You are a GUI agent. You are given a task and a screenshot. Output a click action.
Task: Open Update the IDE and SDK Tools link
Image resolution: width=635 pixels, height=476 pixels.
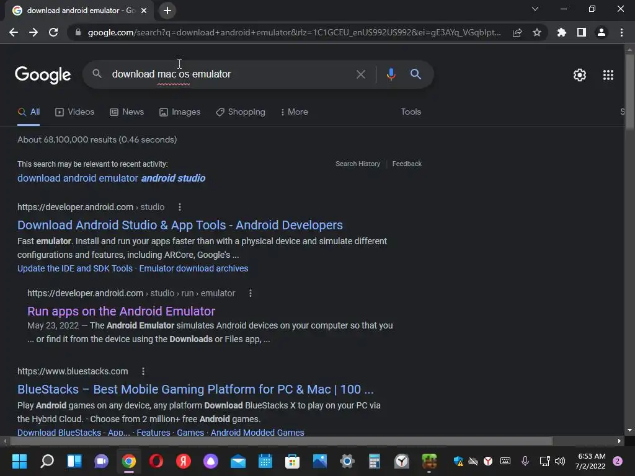tap(75, 268)
